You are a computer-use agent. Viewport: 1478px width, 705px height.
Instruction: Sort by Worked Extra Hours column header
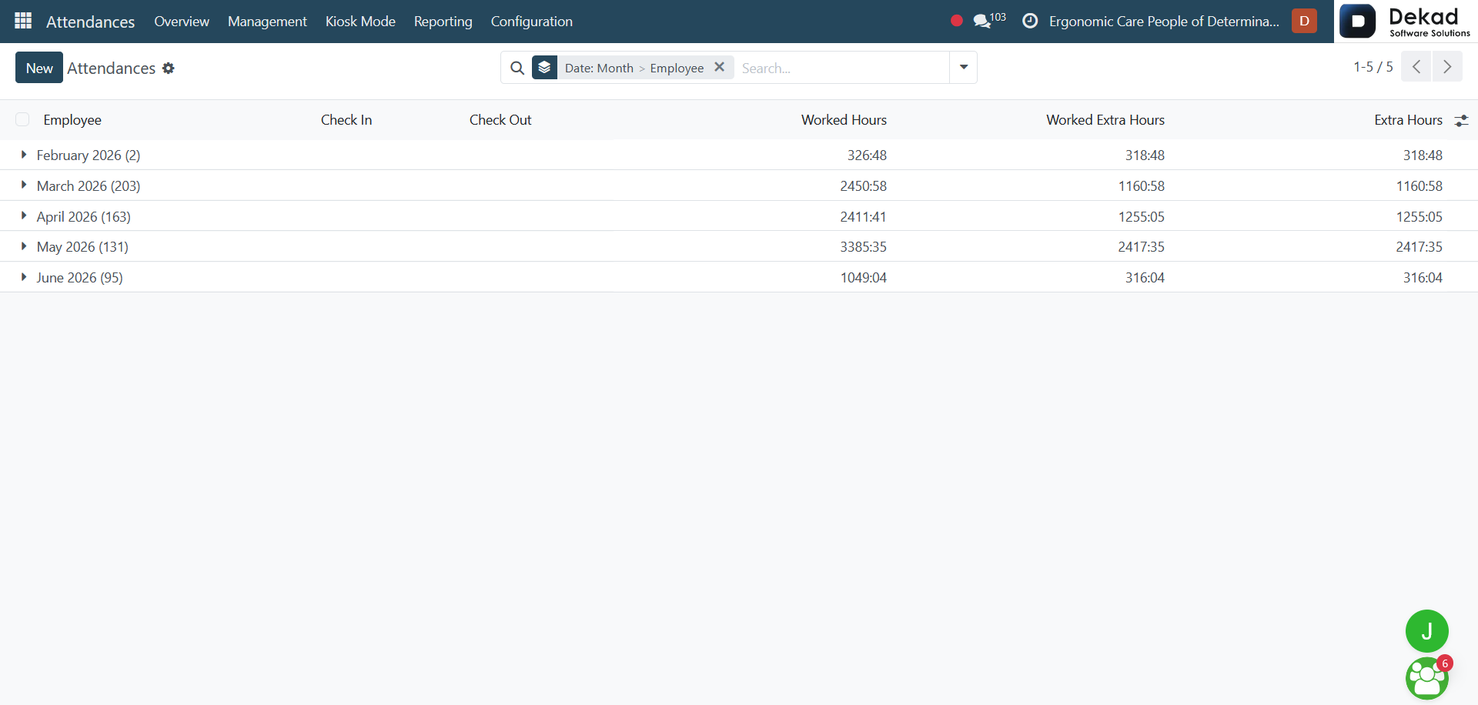1105,119
